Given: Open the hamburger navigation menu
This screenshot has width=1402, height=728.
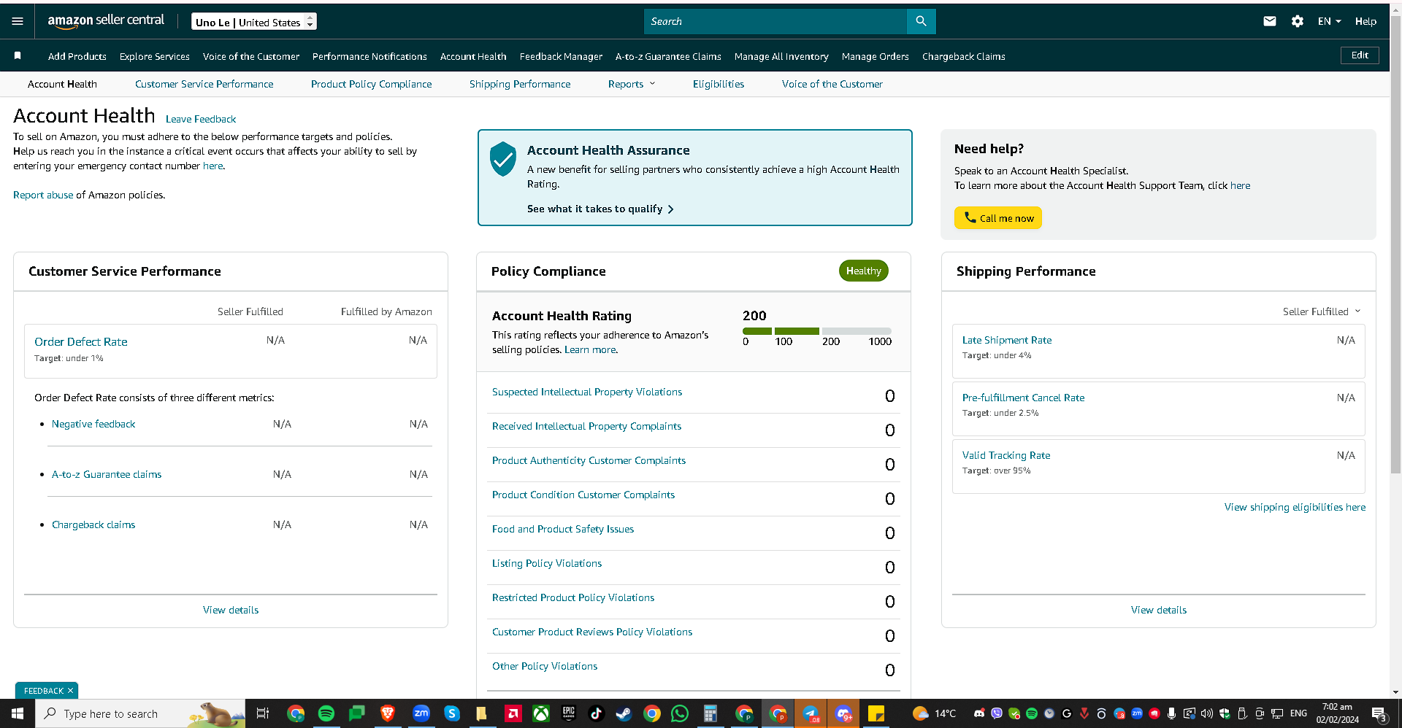Looking at the screenshot, I should tap(18, 21).
